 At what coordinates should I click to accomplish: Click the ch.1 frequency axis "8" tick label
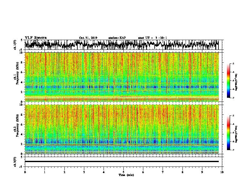coord(22,62)
